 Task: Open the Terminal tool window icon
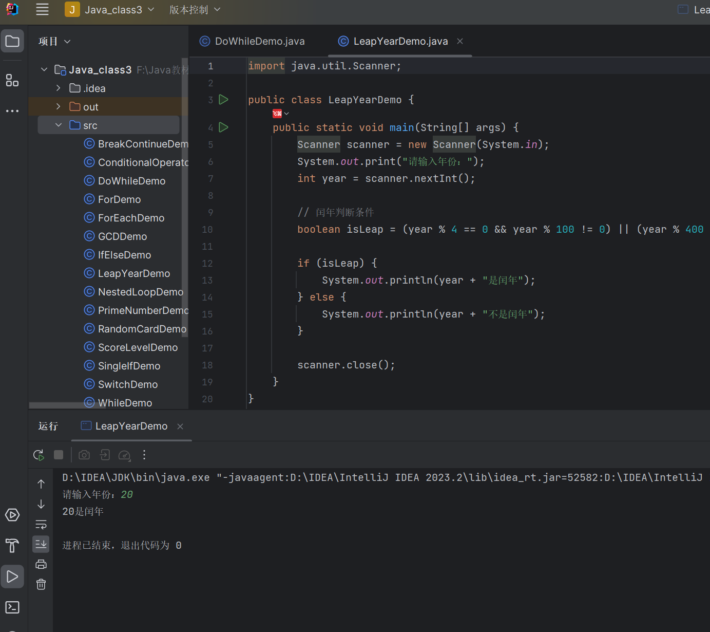[x=12, y=607]
